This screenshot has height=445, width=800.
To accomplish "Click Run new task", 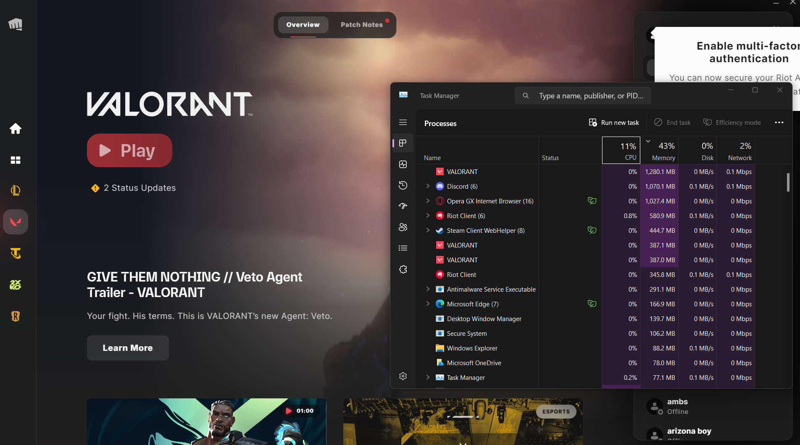I will pyautogui.click(x=614, y=122).
